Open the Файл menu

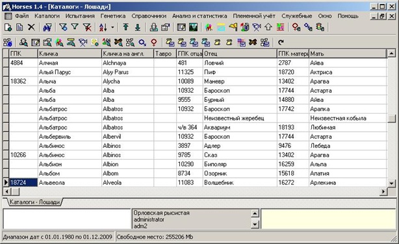click(x=21, y=16)
